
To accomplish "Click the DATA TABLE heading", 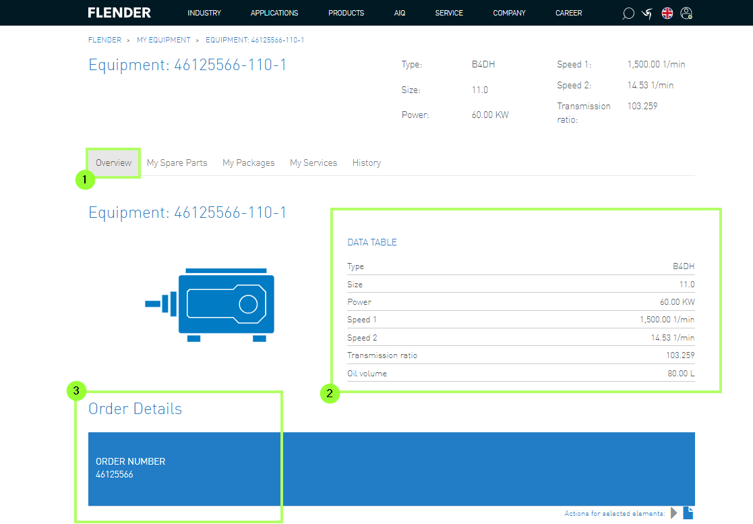I will tap(371, 243).
